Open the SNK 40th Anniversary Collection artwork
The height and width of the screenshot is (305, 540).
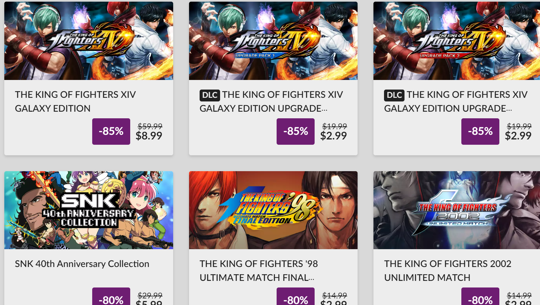[89, 210]
